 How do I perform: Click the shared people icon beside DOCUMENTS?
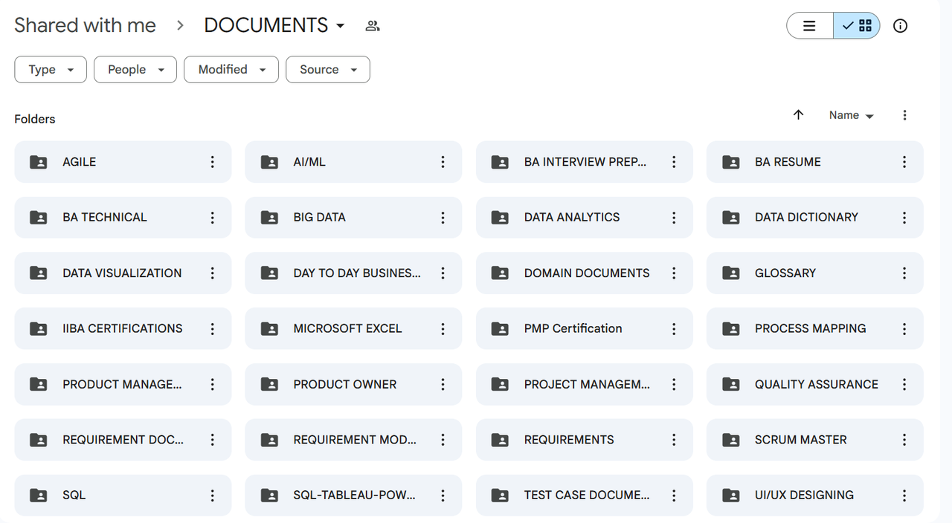tap(373, 26)
